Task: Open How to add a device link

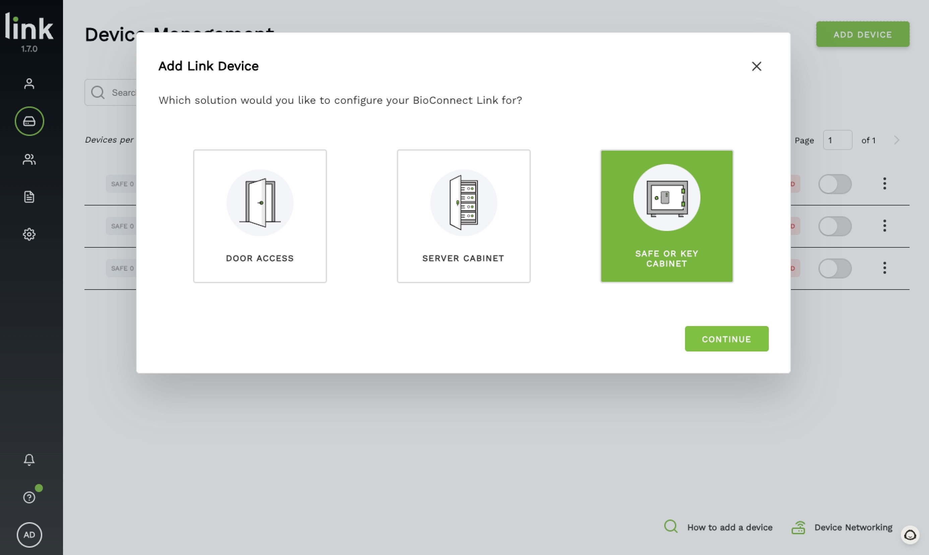Action: (x=718, y=527)
